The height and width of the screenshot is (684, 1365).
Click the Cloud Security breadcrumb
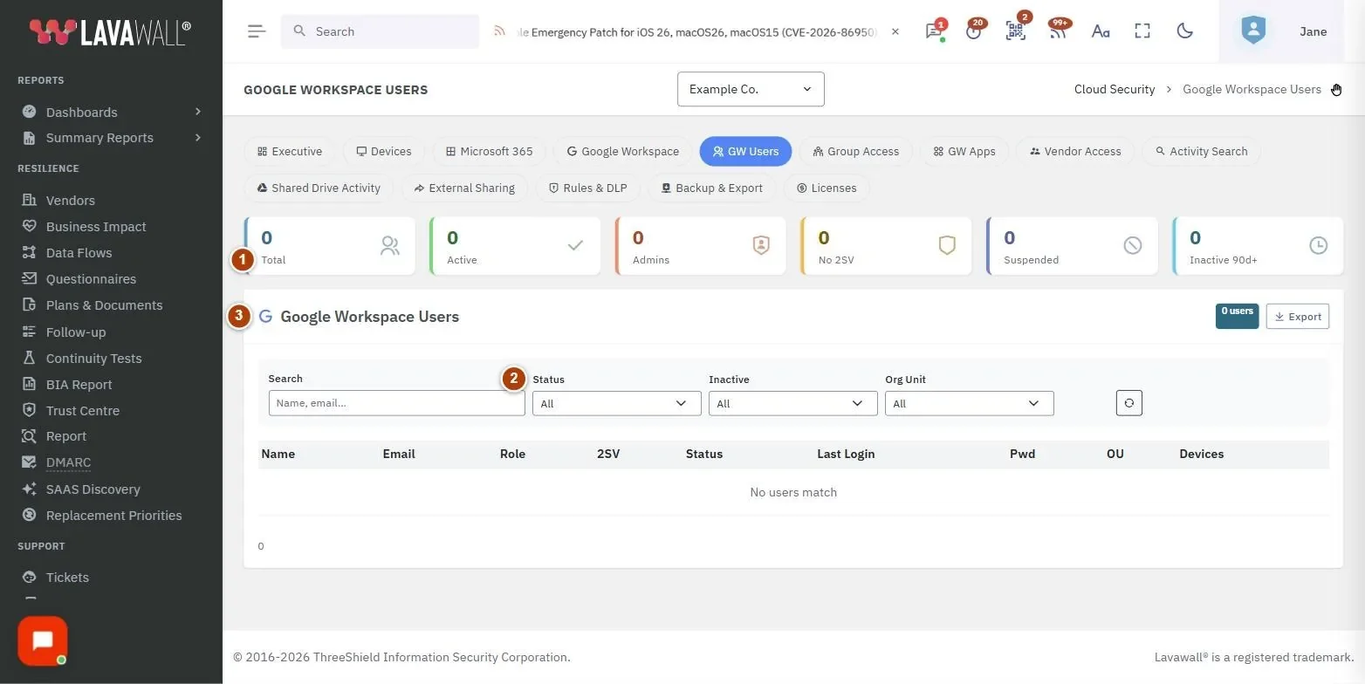click(1115, 89)
